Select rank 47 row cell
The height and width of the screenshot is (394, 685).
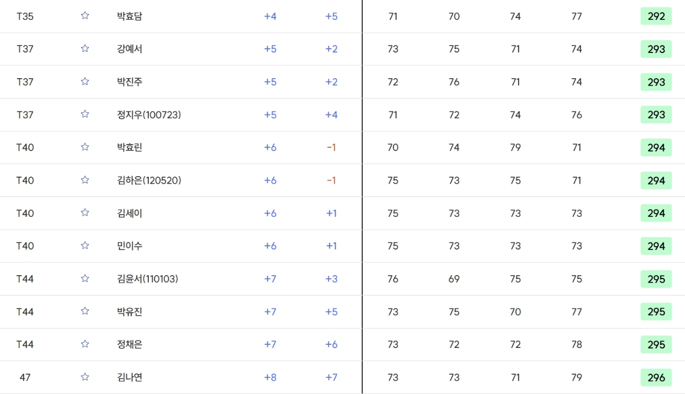[25, 377]
